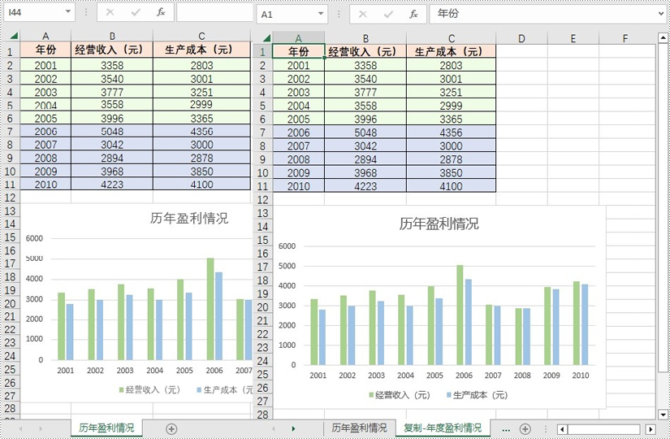
Task: Click 经营收入 legend entry in left chart
Action: (150, 389)
